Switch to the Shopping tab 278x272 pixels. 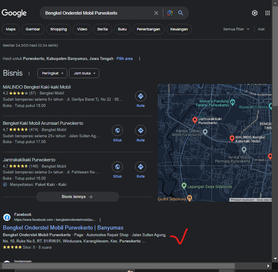[58, 29]
